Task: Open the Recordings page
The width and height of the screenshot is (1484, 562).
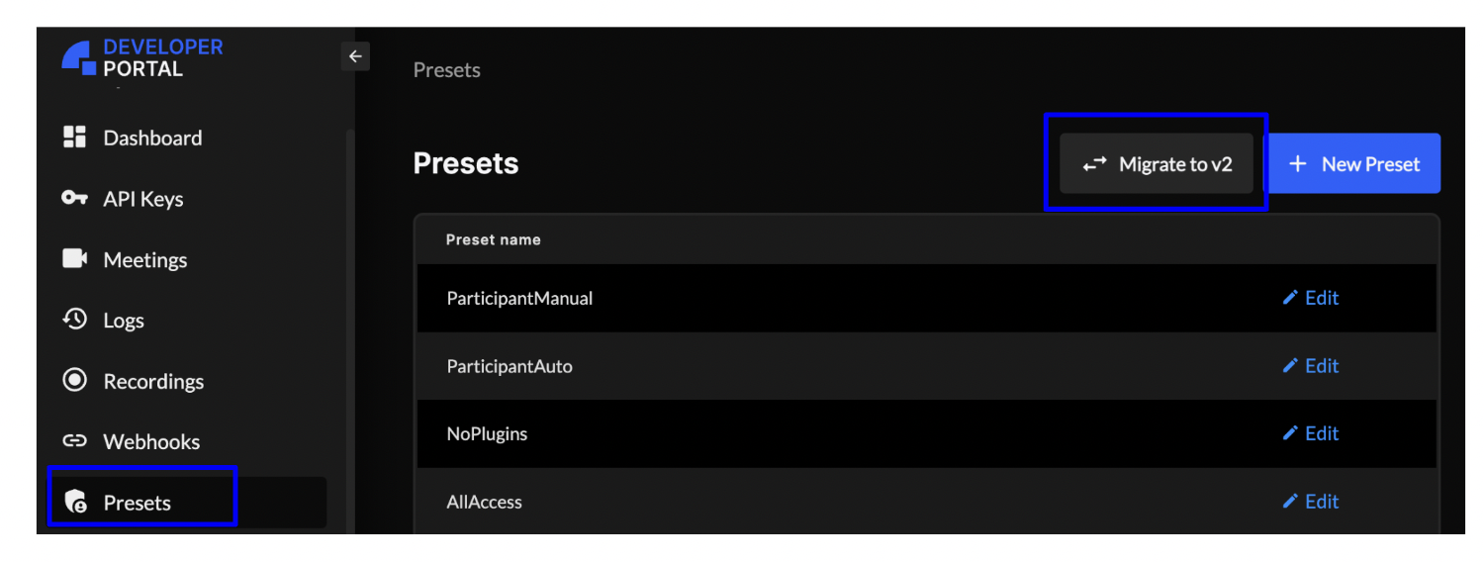Action: (153, 382)
